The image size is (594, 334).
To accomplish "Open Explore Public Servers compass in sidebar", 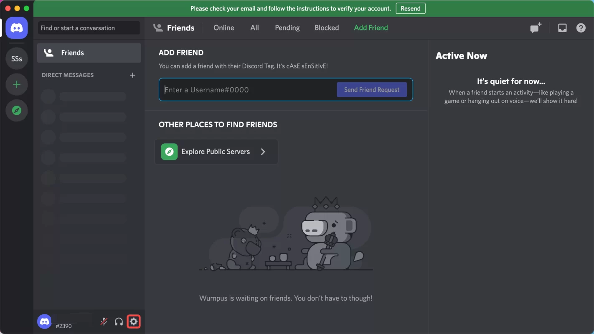I will point(17,111).
